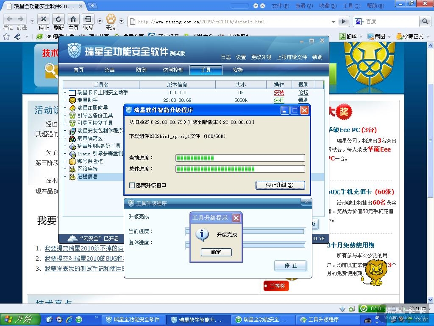Click the new tab plus icon
Image resolution: width=434 pixels, height=326 pixels.
[x=92, y=6]
